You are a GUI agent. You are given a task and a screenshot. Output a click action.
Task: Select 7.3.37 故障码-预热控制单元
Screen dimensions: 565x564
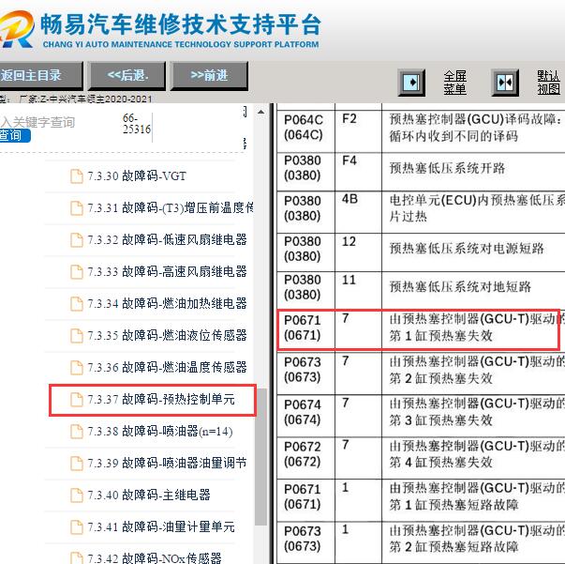pos(161,400)
